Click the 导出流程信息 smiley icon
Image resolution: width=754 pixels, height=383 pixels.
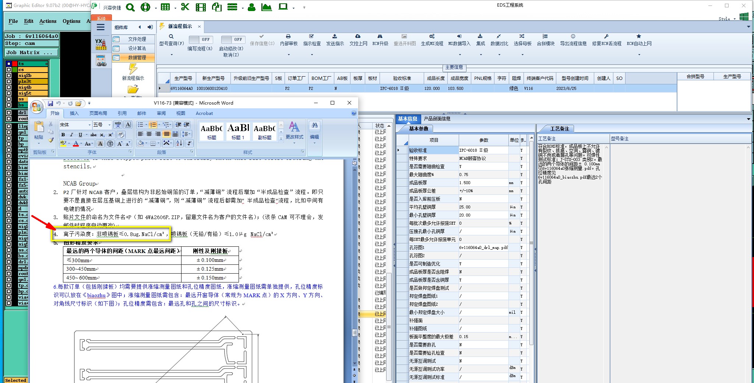click(x=573, y=36)
